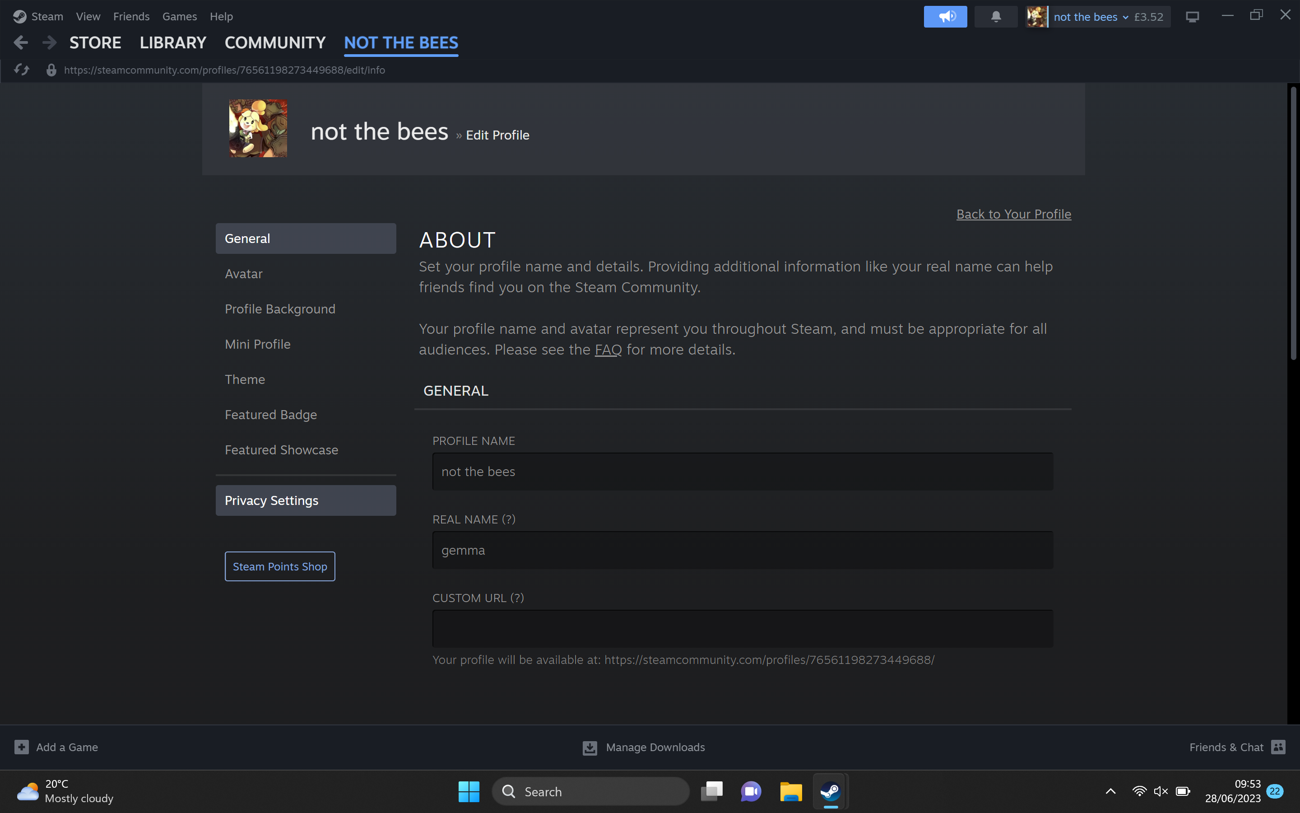
Task: Go back with the left arrow icon
Action: click(x=20, y=42)
